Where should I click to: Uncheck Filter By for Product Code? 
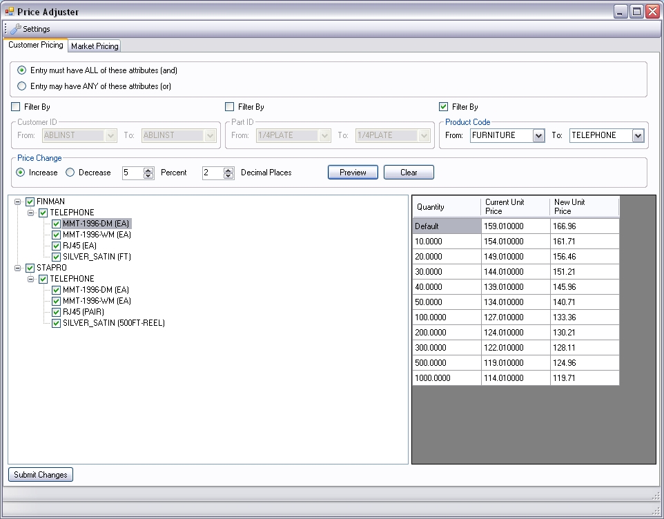tap(444, 107)
